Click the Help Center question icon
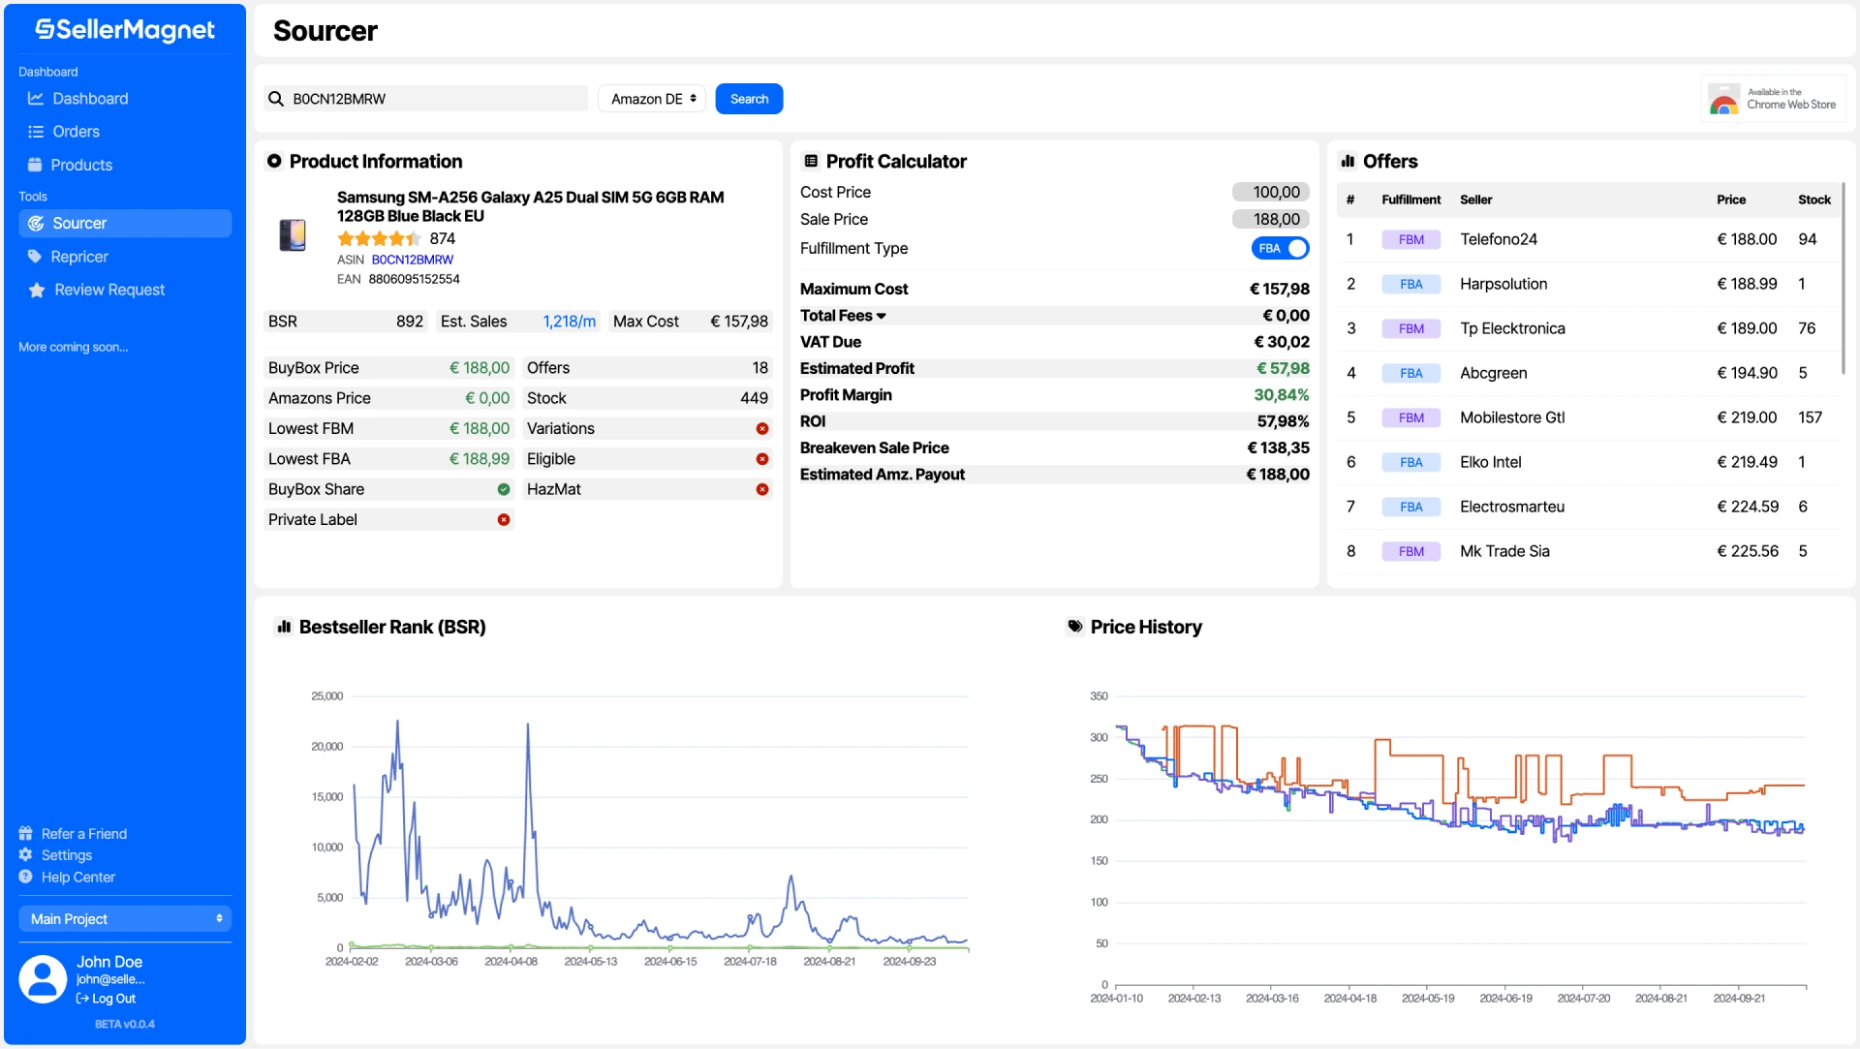 tap(26, 877)
